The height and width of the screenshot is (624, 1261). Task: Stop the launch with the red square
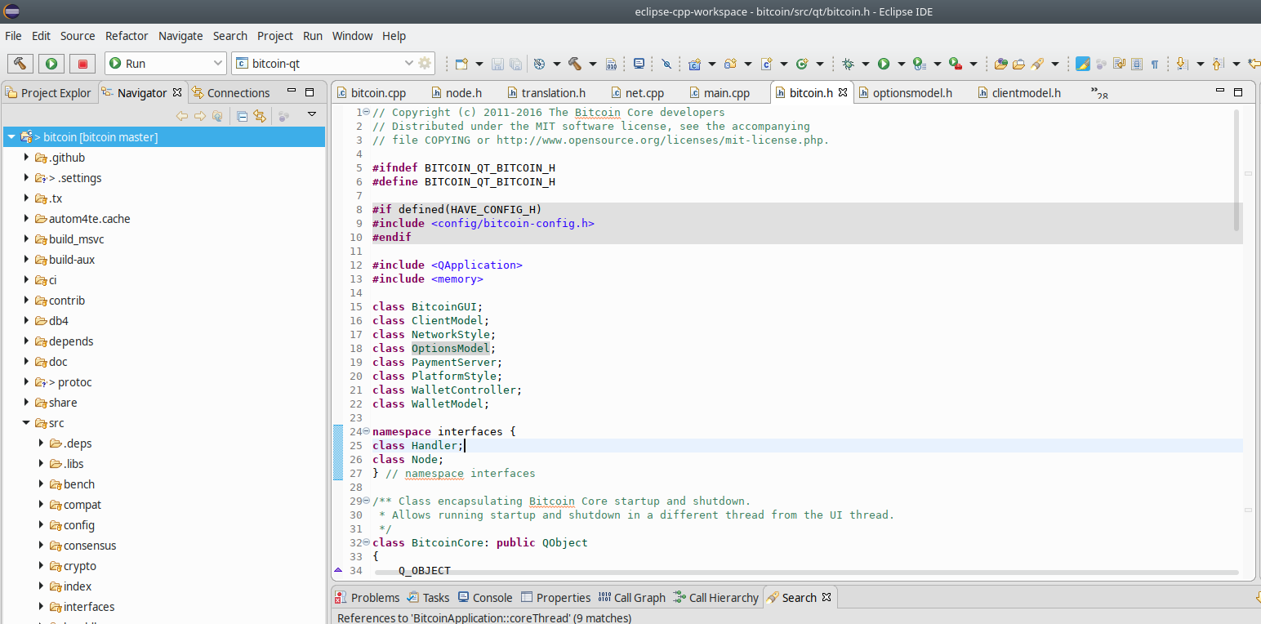tap(82, 63)
